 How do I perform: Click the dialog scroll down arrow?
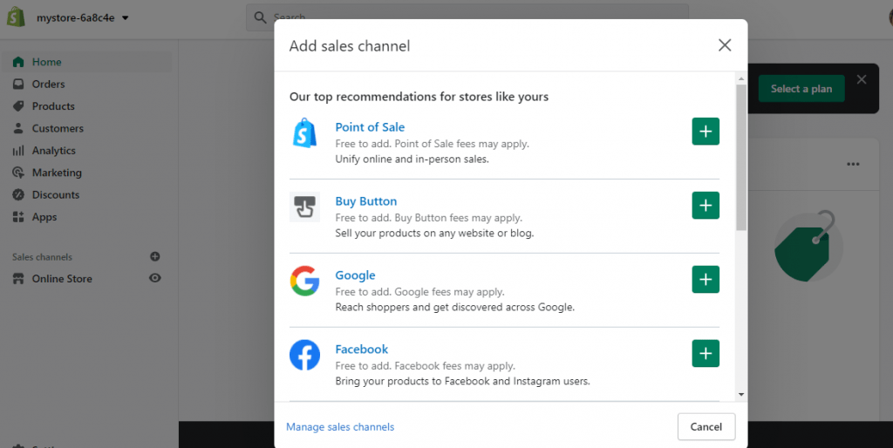[x=741, y=395]
